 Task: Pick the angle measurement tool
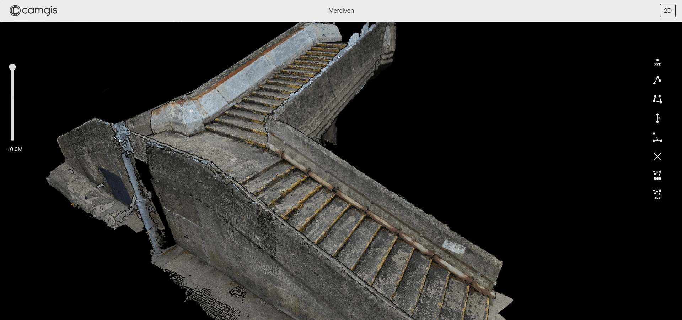pyautogui.click(x=657, y=137)
